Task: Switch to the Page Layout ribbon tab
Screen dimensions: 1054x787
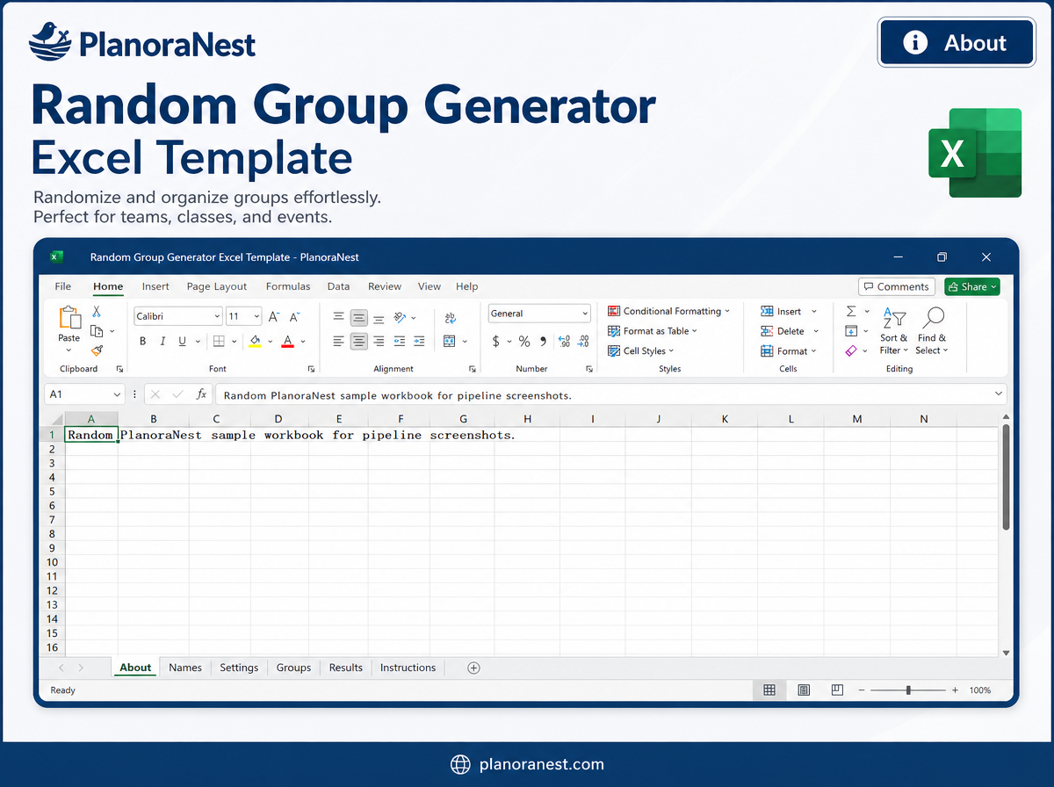Action: [217, 286]
